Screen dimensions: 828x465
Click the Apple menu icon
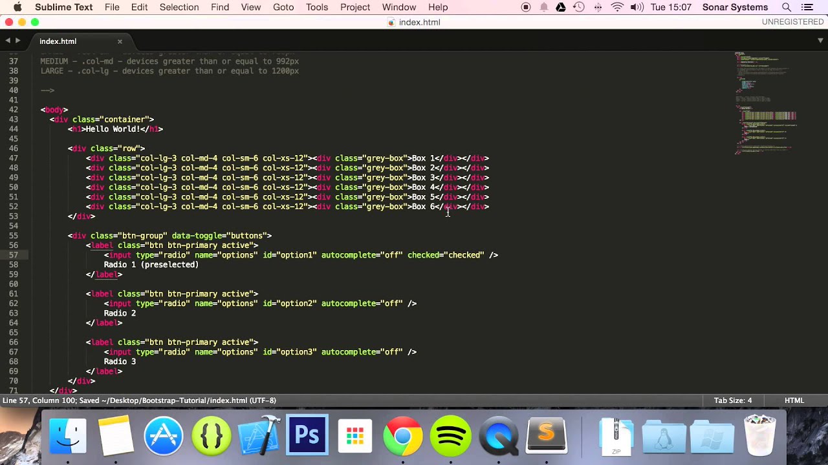tap(17, 7)
